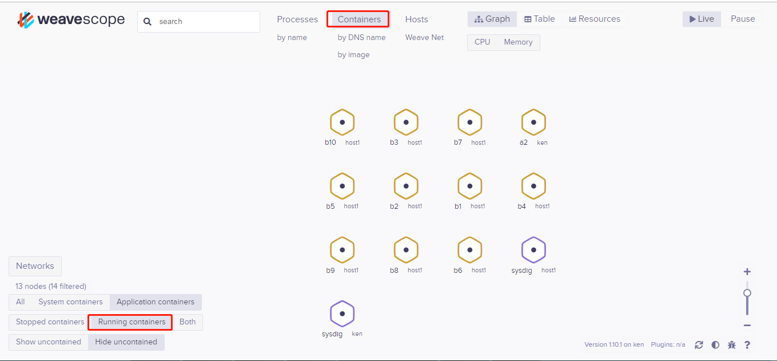Switch to Graph view

pyautogui.click(x=492, y=19)
